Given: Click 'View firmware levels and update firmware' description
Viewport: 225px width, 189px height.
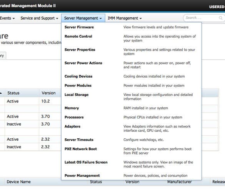Looking at the screenshot, I should (x=156, y=27).
